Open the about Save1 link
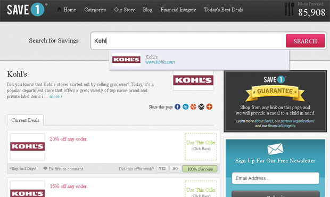This screenshot has width=330, height=197. [263, 121]
